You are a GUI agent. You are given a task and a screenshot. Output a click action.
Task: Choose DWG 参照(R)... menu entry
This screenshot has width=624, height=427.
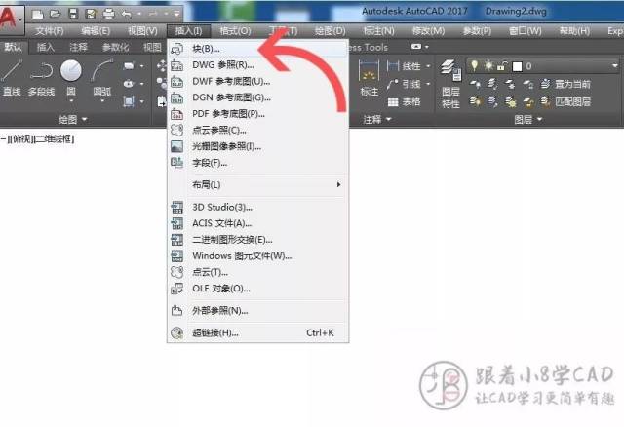click(257, 65)
